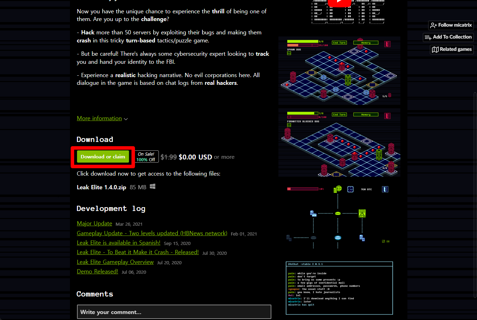
Task: Click the $0.00 USD price text
Action: 195,157
